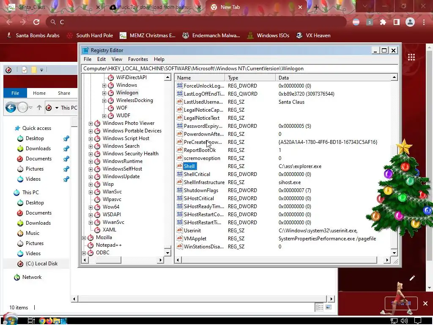Open Registry Editor File menu
This screenshot has height=325, width=433.
pos(88,59)
